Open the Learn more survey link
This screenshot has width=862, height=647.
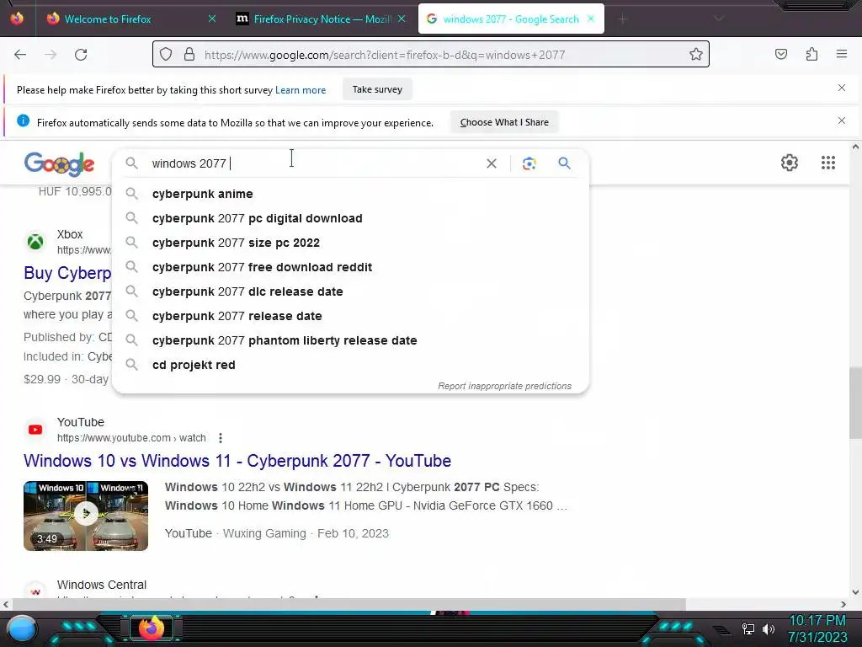(301, 89)
